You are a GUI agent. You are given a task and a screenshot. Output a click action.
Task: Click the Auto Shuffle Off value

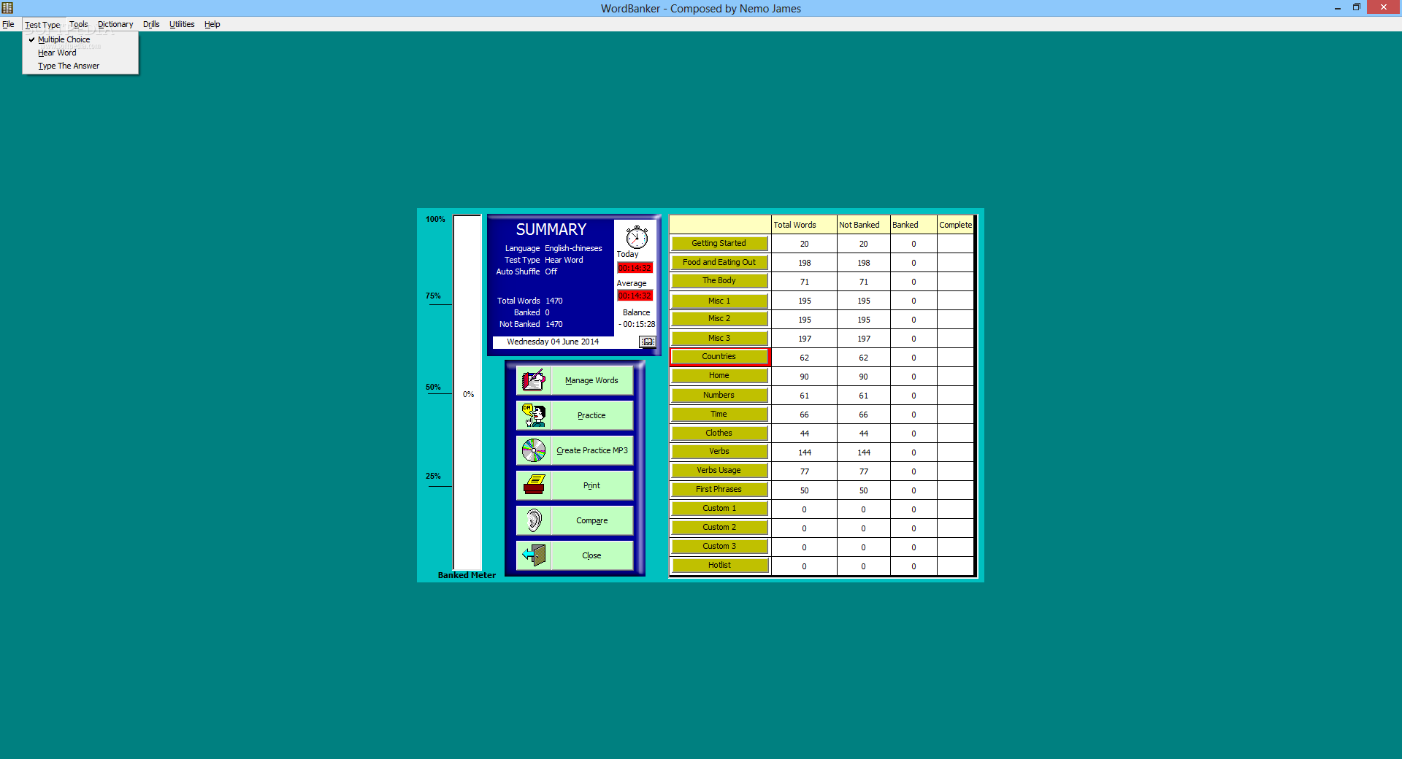[x=551, y=271]
